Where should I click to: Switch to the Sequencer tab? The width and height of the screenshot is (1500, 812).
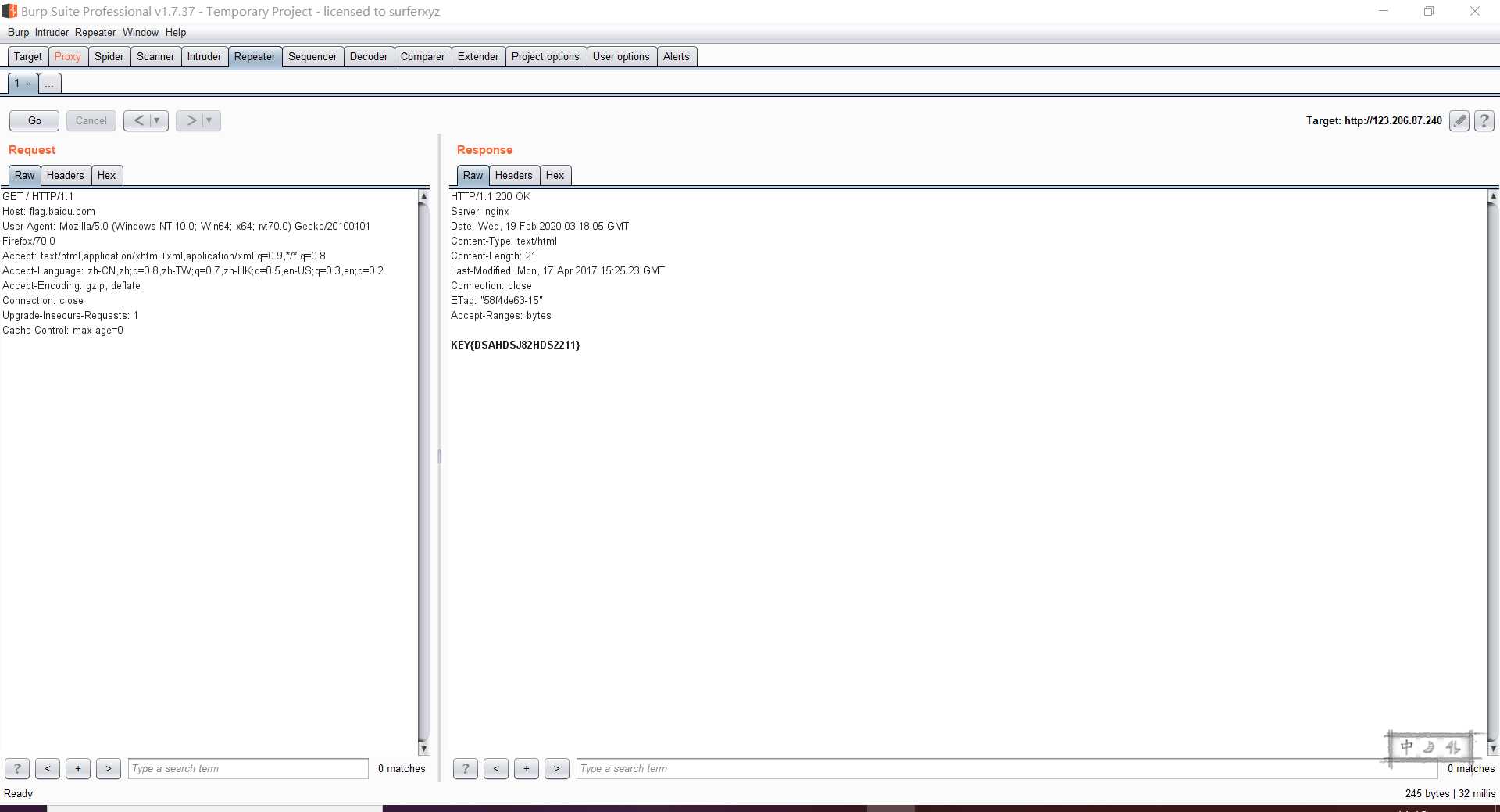click(312, 57)
